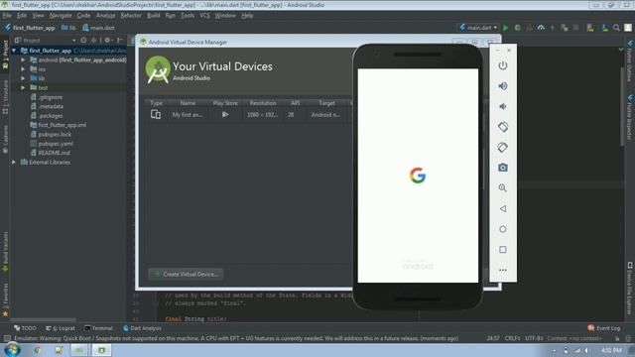This screenshot has width=635, height=357.
Task: Click the main.dart breadcrumb in the navigation bar
Action: click(99, 28)
